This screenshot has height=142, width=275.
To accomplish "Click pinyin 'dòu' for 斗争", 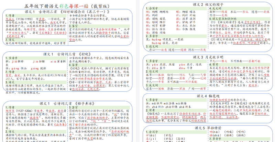I will [x=182, y=68].
